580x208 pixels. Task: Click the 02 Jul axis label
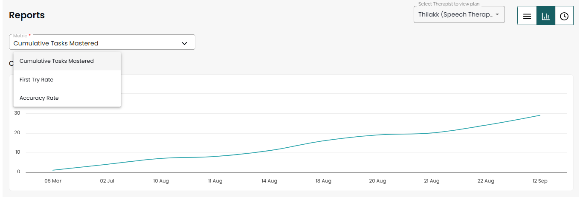coord(107,181)
